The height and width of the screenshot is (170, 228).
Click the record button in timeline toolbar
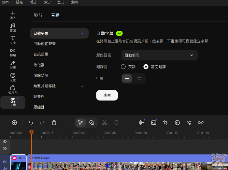pyautogui.click(x=14, y=123)
